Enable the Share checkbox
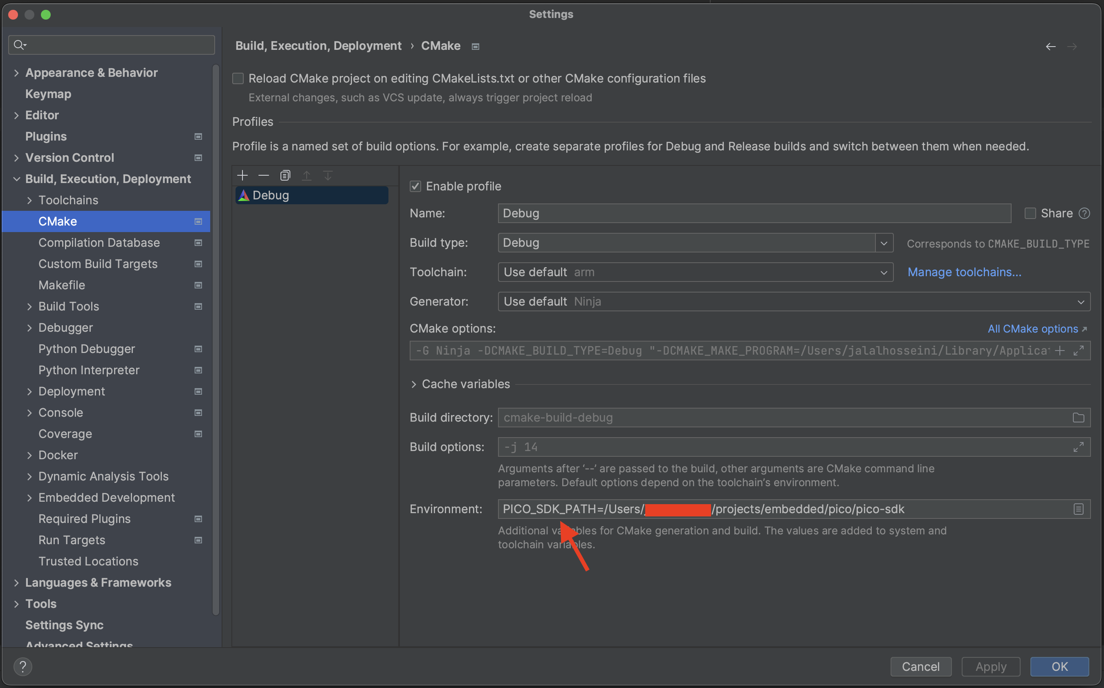 (x=1030, y=213)
